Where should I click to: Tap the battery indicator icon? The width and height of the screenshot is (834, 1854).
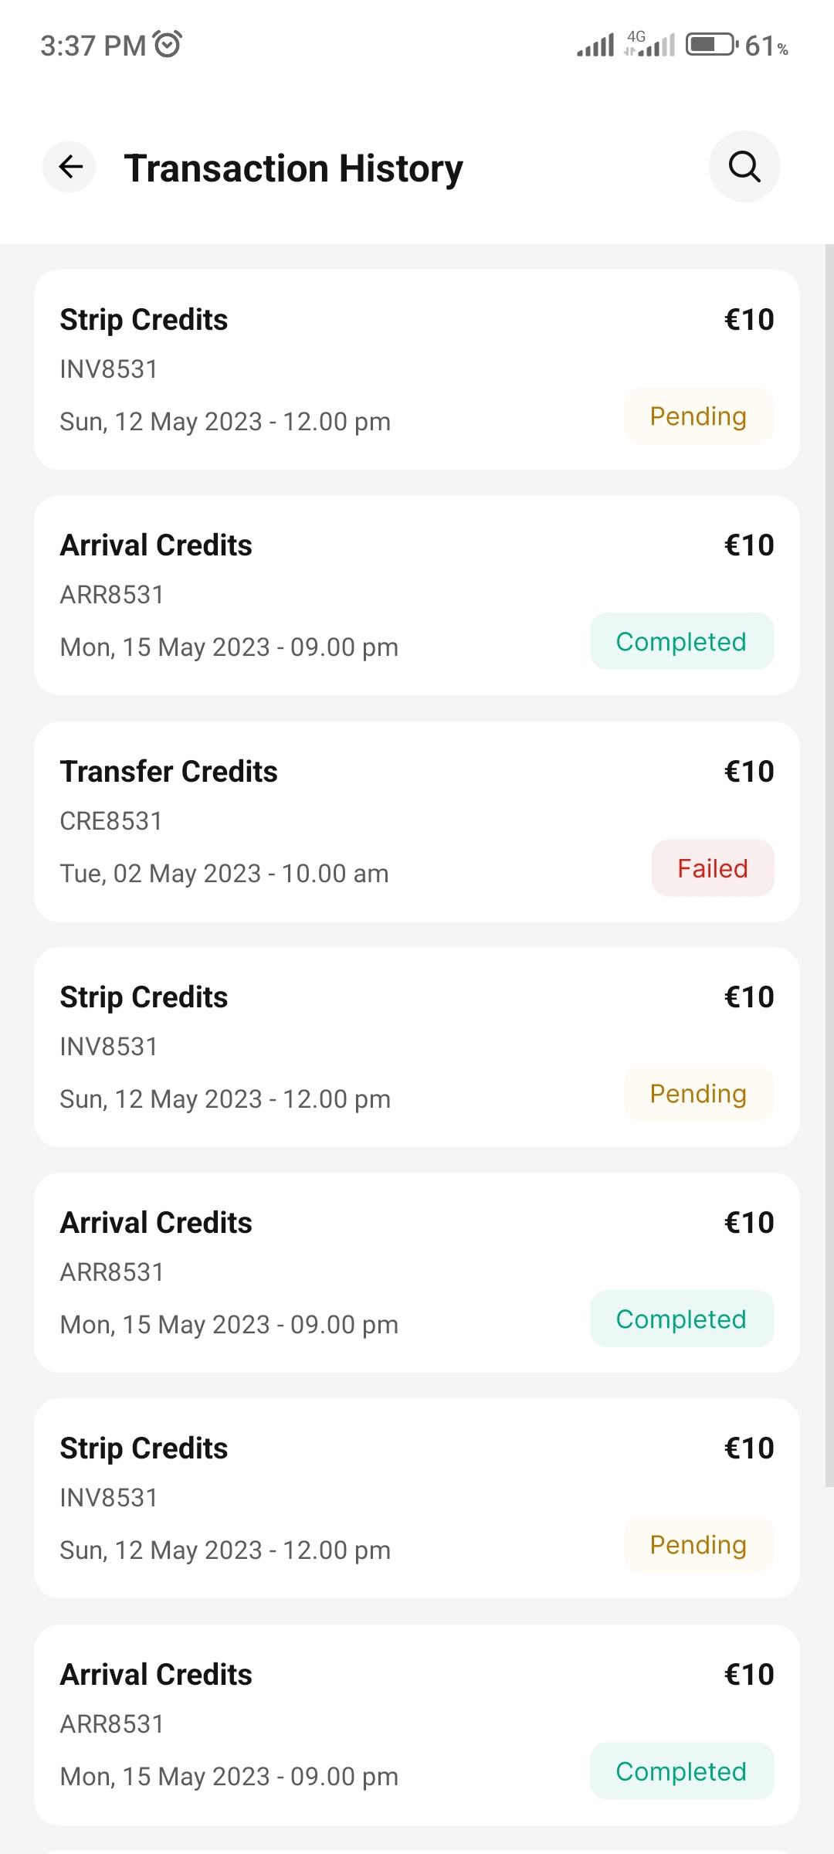pos(711,45)
